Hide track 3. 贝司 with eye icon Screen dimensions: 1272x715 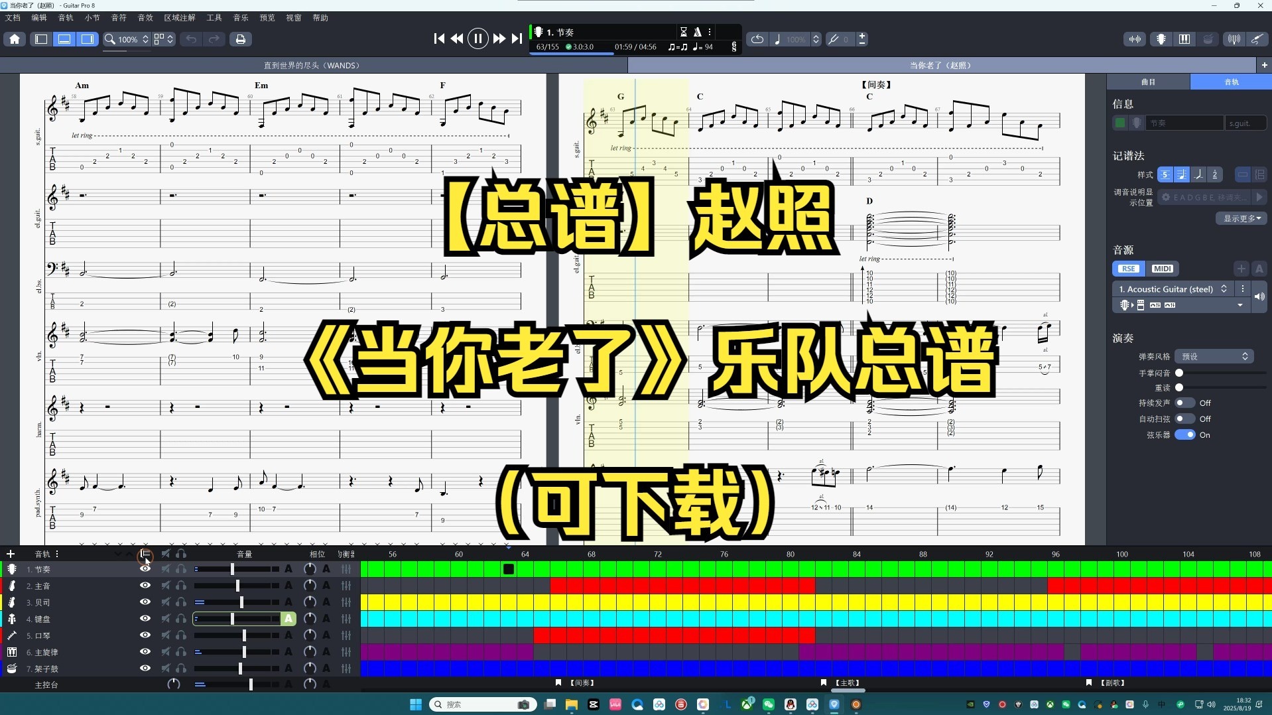point(145,602)
